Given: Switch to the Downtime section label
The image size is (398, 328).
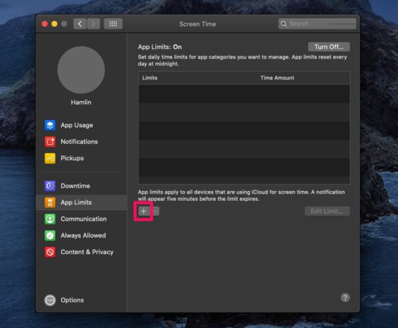Looking at the screenshot, I should tap(75, 186).
